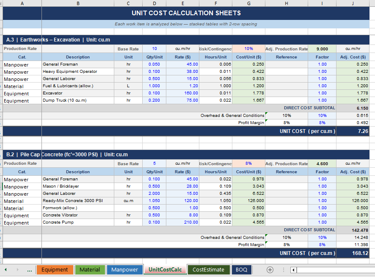Select column G header
This screenshot has height=277, width=375.
[x=249, y=3]
